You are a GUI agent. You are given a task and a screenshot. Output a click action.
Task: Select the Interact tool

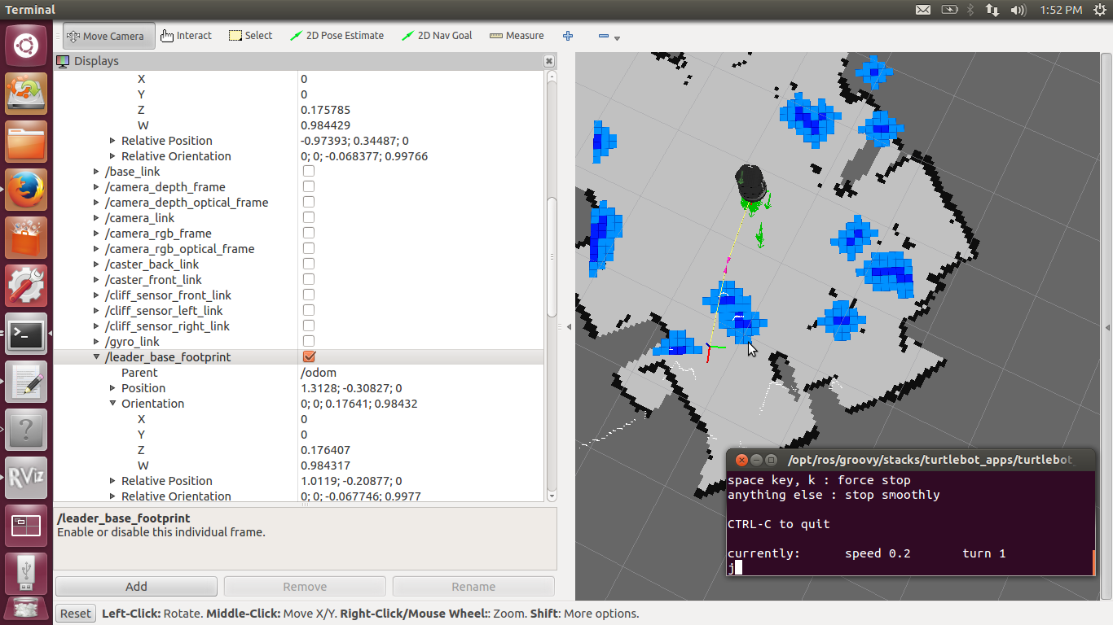click(186, 36)
